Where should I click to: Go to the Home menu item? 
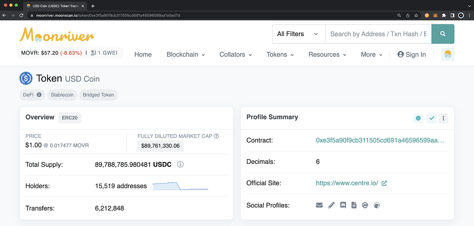point(143,54)
